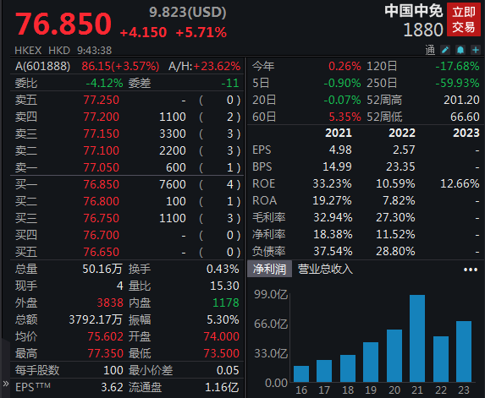Select the 买一 bid price 76.850
This screenshot has width=485, height=398.
pyautogui.click(x=101, y=184)
